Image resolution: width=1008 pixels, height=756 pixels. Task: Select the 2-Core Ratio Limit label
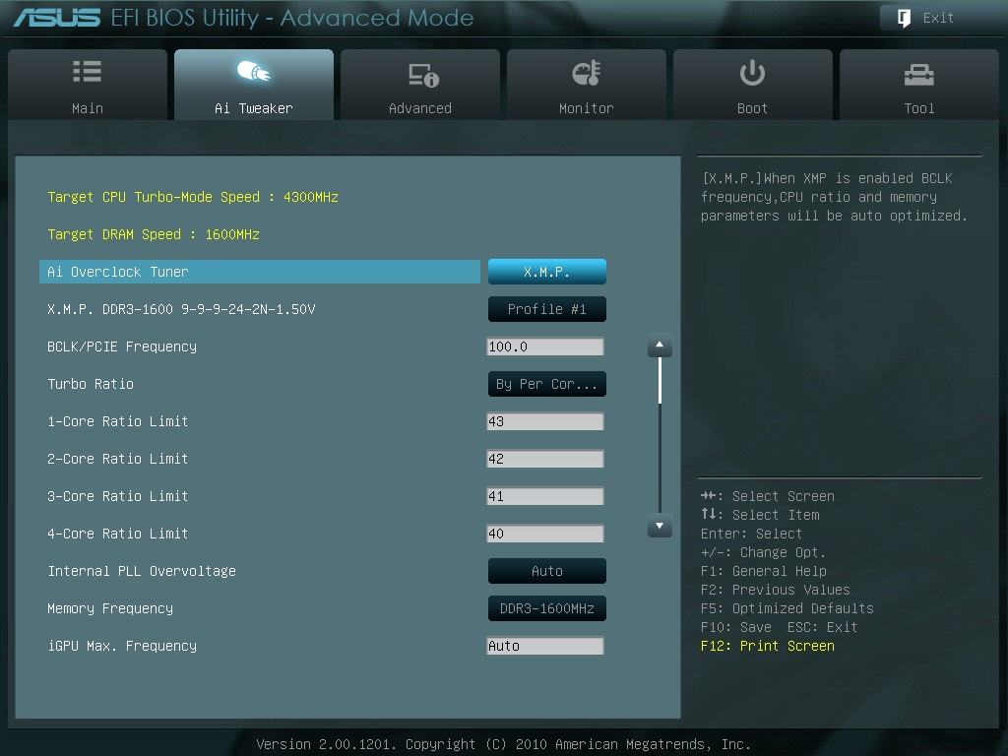click(118, 459)
